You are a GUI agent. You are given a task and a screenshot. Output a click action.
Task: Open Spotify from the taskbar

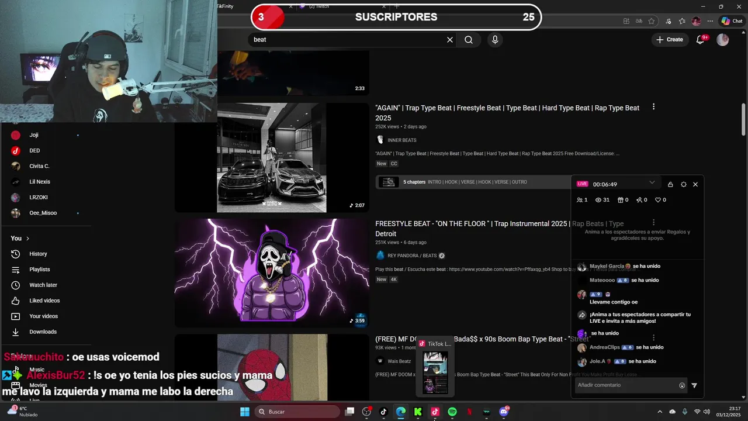click(452, 412)
